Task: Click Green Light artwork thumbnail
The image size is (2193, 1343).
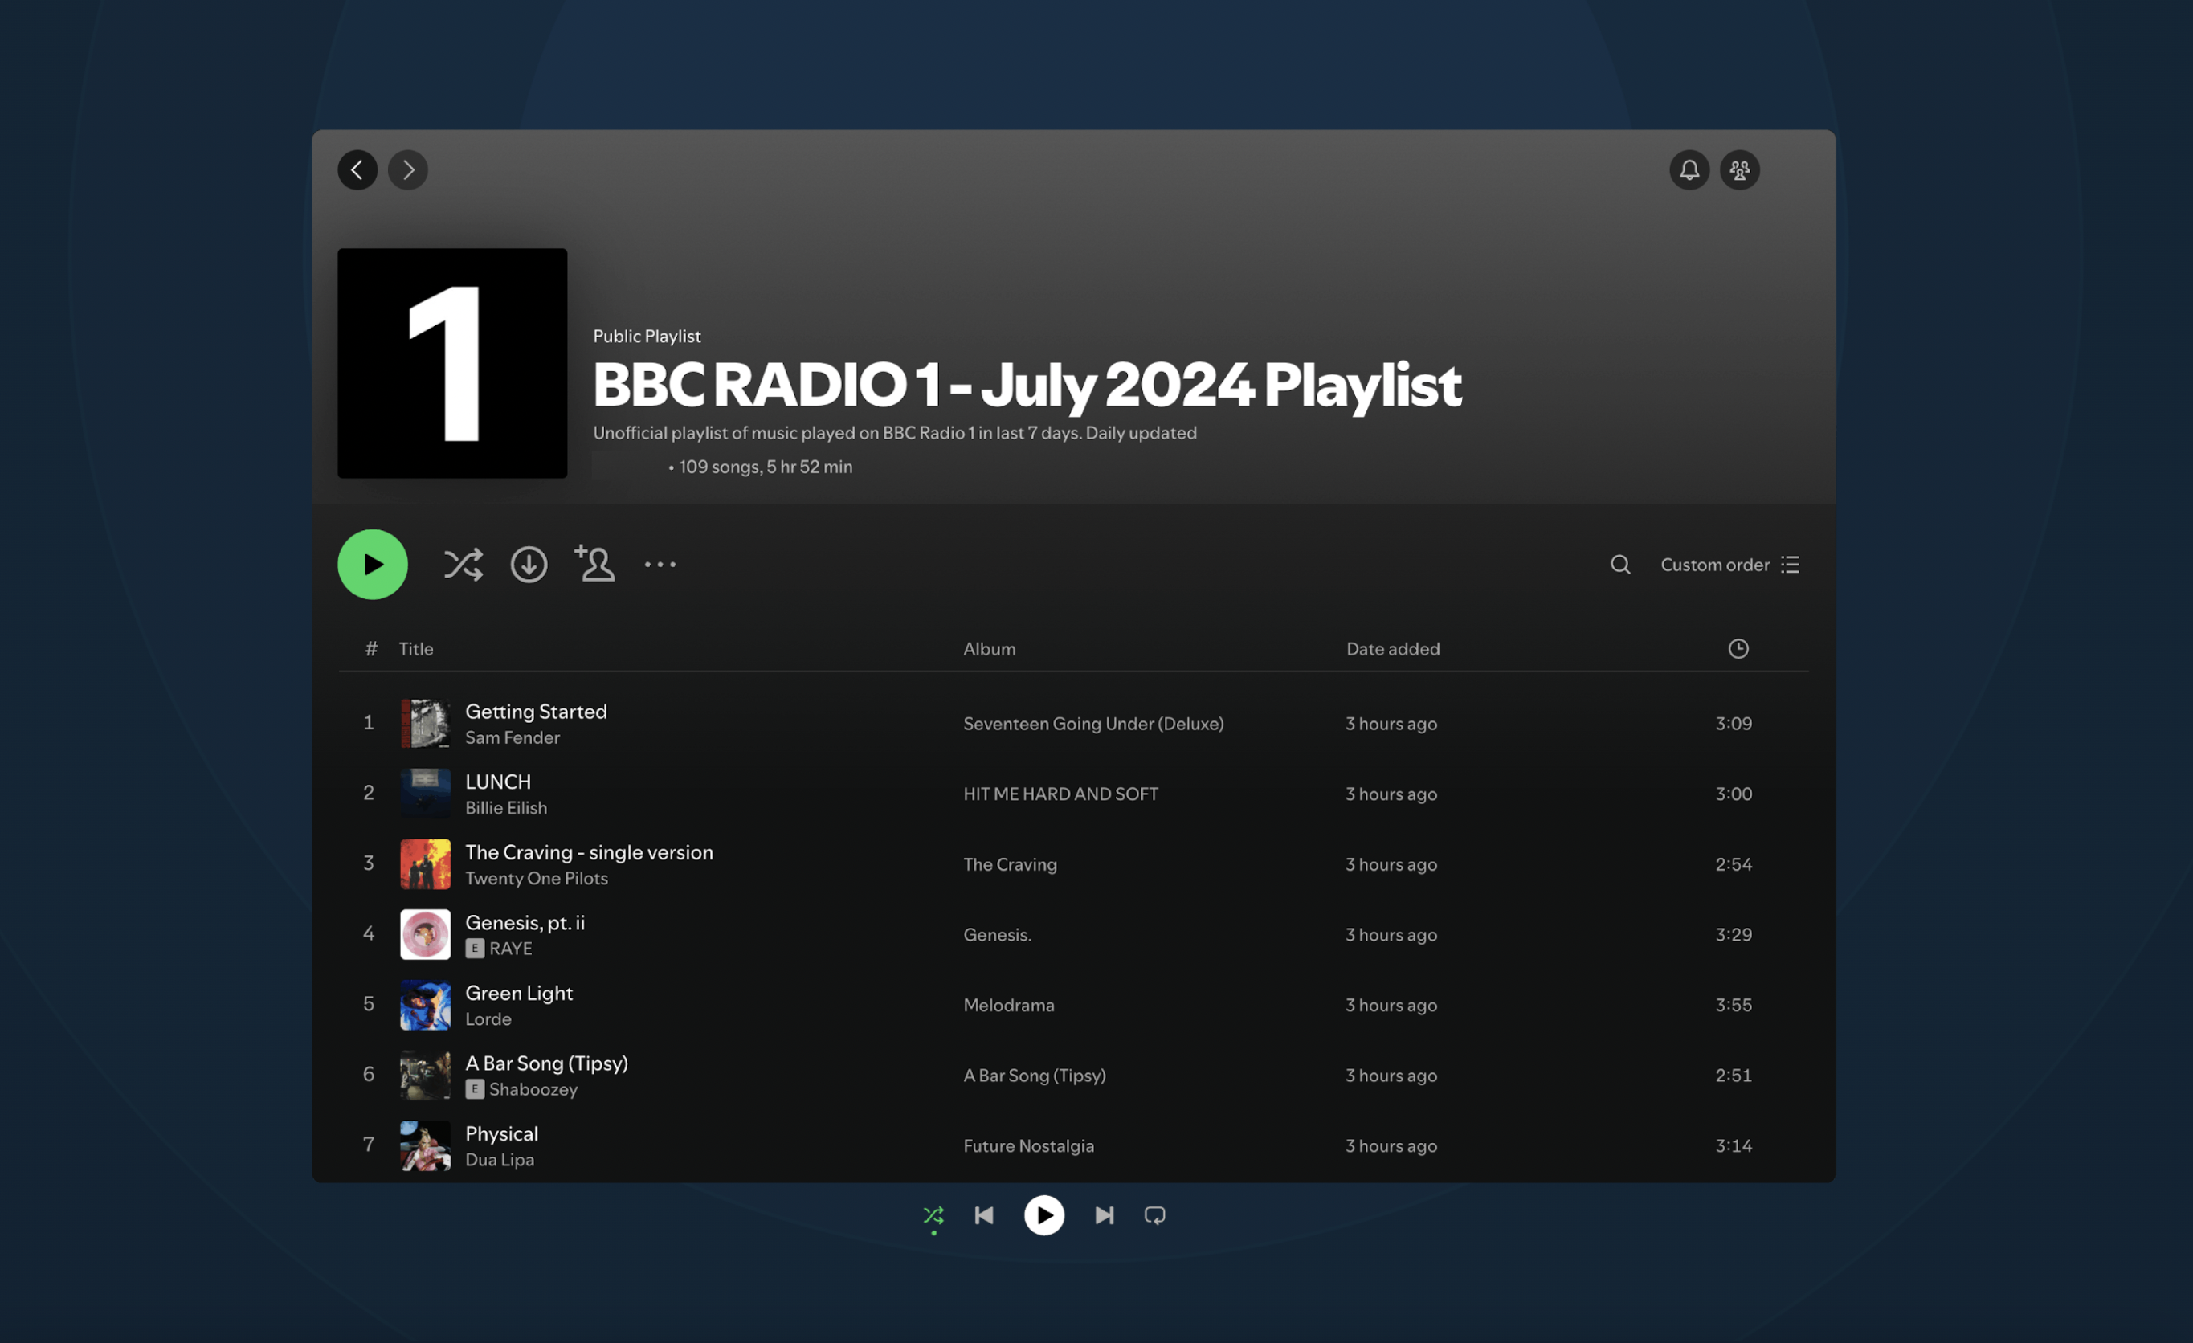Action: pyautogui.click(x=424, y=1005)
